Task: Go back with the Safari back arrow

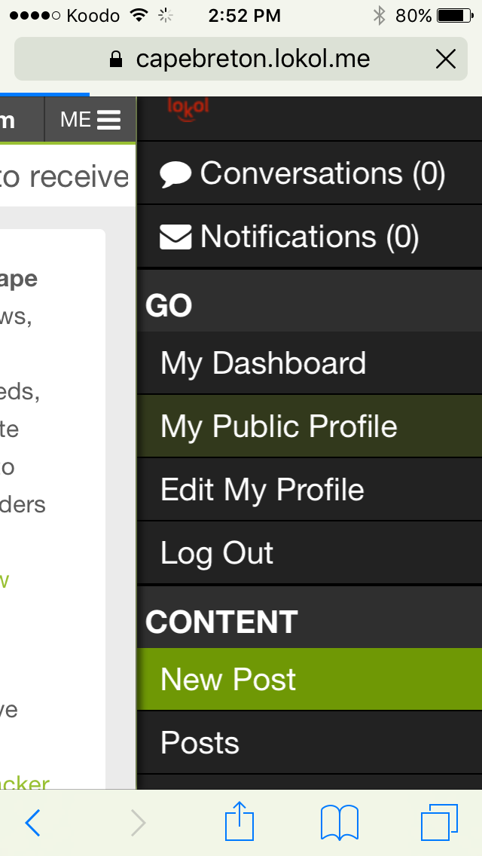Action: click(x=33, y=822)
